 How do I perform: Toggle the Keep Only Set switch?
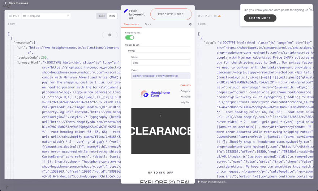tap(129, 37)
